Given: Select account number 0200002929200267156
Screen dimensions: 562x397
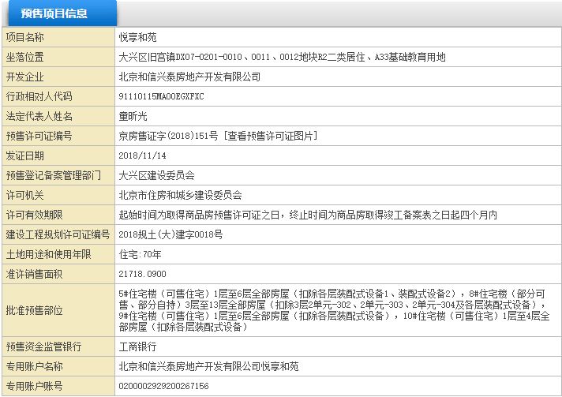Looking at the screenshot, I should pyautogui.click(x=163, y=386).
